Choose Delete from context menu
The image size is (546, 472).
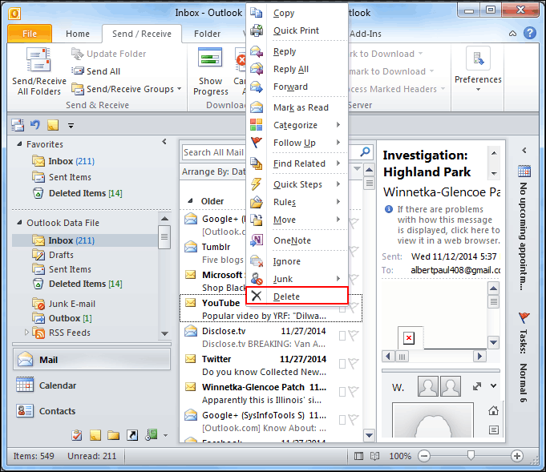pyautogui.click(x=297, y=297)
